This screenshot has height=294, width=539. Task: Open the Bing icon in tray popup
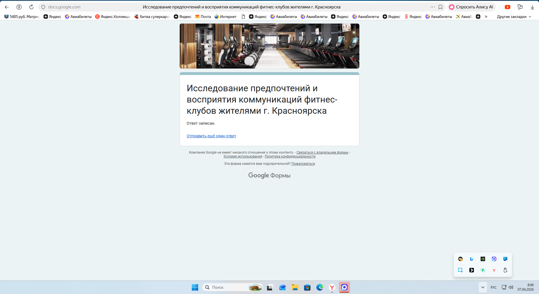pos(472,259)
